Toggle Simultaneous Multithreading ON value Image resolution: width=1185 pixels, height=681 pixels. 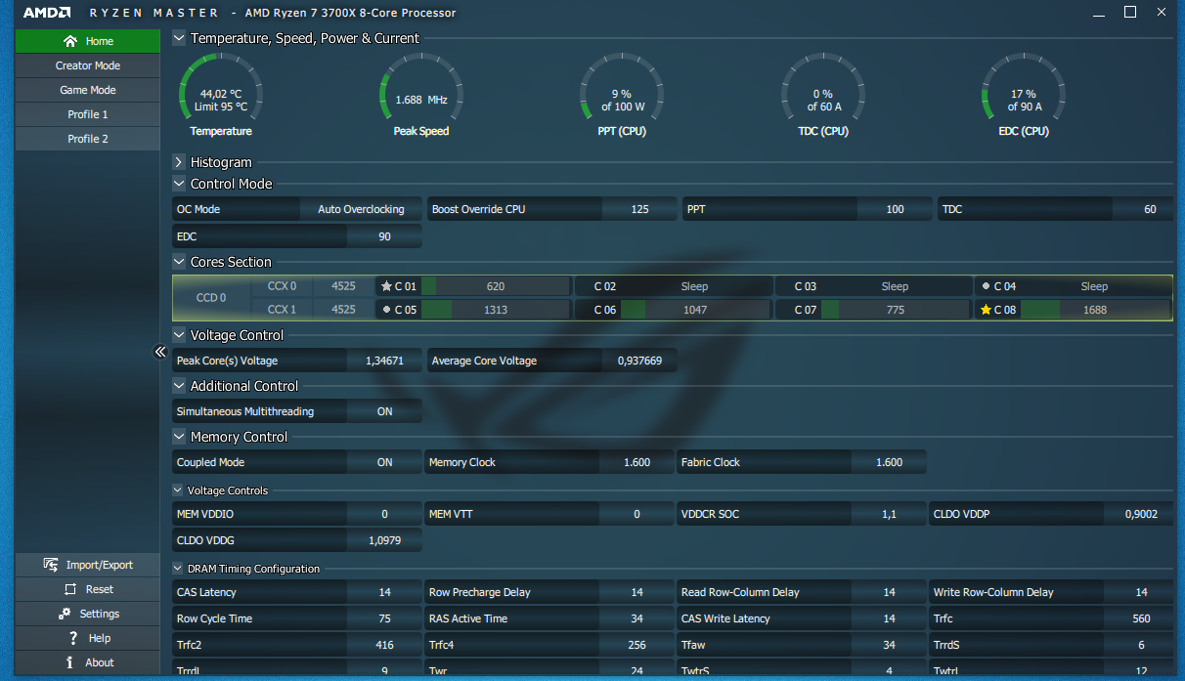click(385, 411)
